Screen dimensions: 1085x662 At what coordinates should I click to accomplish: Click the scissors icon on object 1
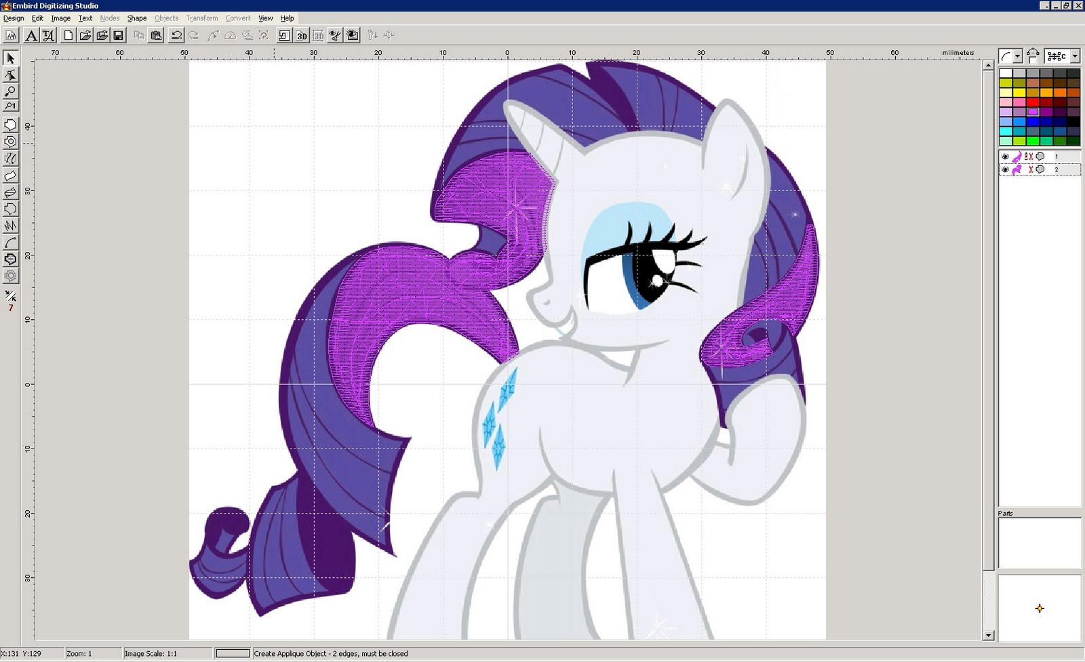pyautogui.click(x=1031, y=156)
